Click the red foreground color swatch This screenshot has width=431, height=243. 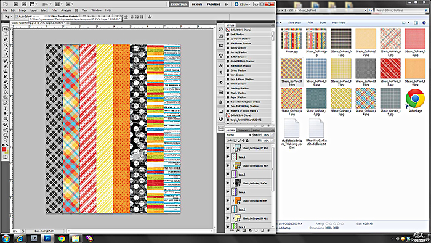[x=4, y=149]
